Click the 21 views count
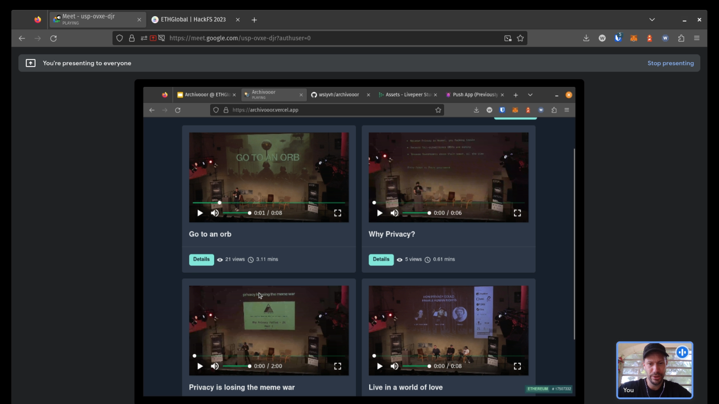The image size is (719, 404). [x=235, y=259]
